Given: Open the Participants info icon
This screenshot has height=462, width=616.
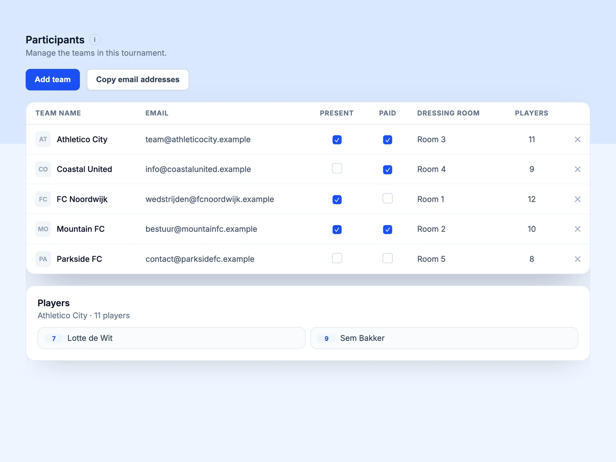Looking at the screenshot, I should click(95, 40).
